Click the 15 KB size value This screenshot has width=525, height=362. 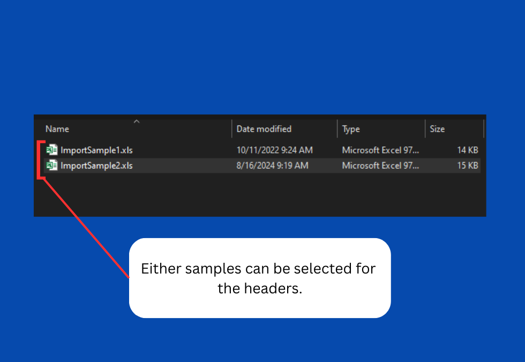467,166
